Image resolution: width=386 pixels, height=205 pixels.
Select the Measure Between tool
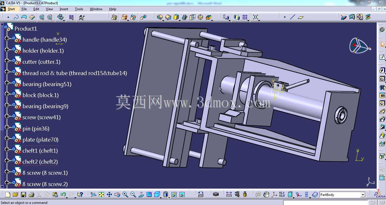pyautogui.click(x=229, y=195)
